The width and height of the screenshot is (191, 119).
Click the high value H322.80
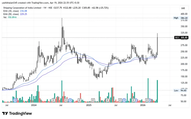tap(67, 8)
